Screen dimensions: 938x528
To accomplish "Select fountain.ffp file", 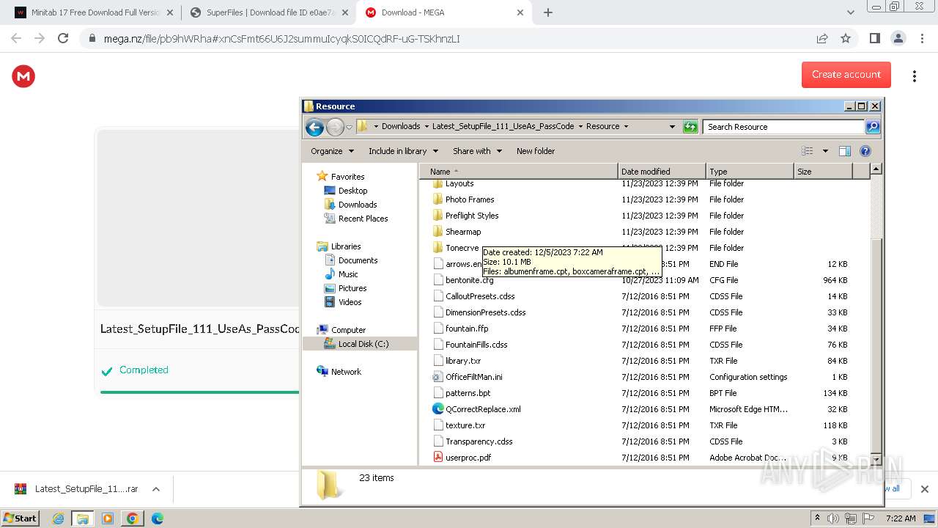I will [467, 329].
